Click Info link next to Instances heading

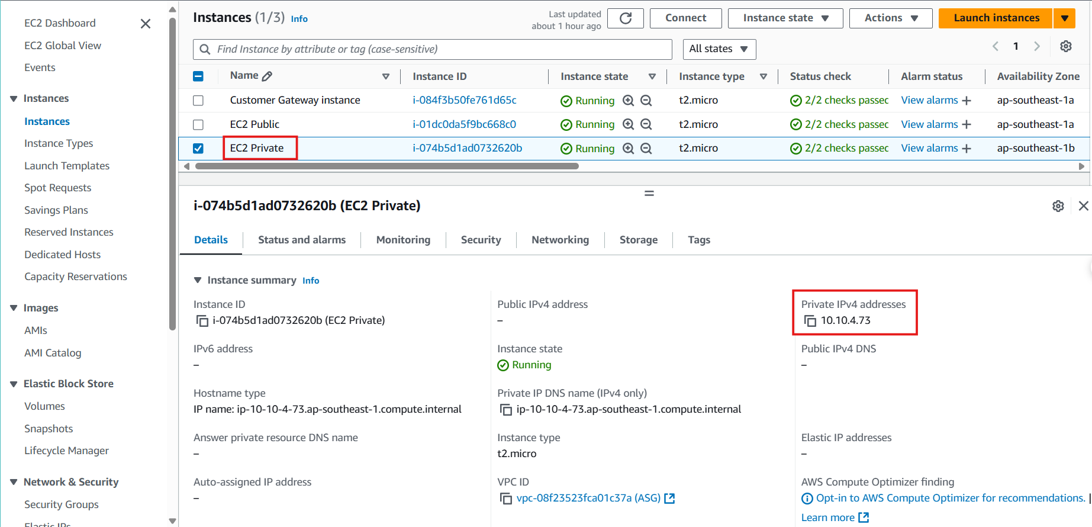click(299, 19)
